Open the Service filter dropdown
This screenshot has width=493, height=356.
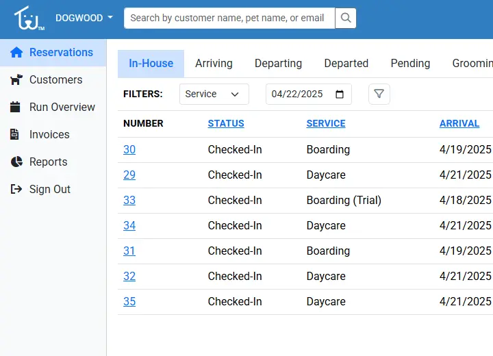214,94
